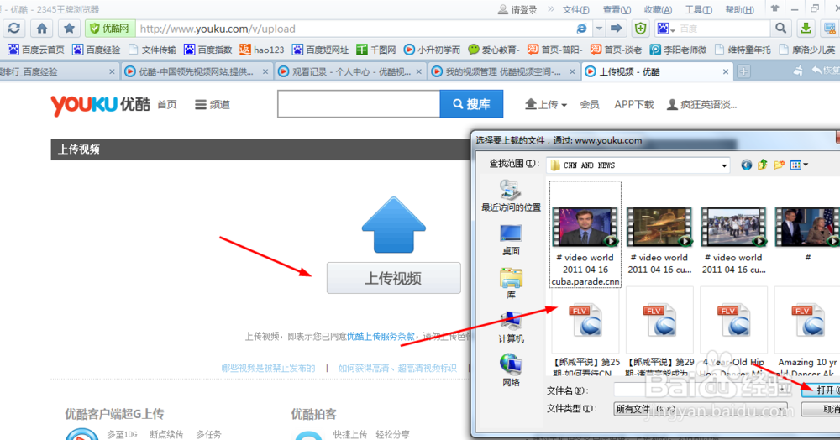The width and height of the screenshot is (840, 440).
Task: Open the 收藏(A) menu
Action: tap(658, 9)
